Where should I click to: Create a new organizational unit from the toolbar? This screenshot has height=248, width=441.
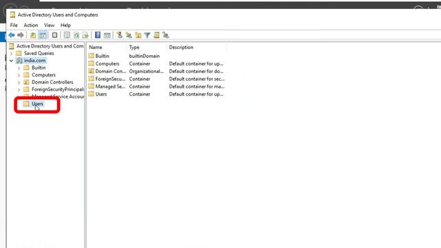(138, 35)
